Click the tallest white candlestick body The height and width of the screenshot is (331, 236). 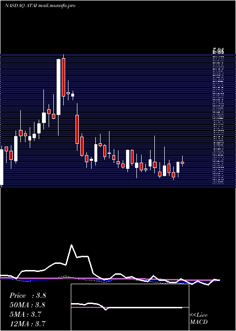[x=59, y=87]
